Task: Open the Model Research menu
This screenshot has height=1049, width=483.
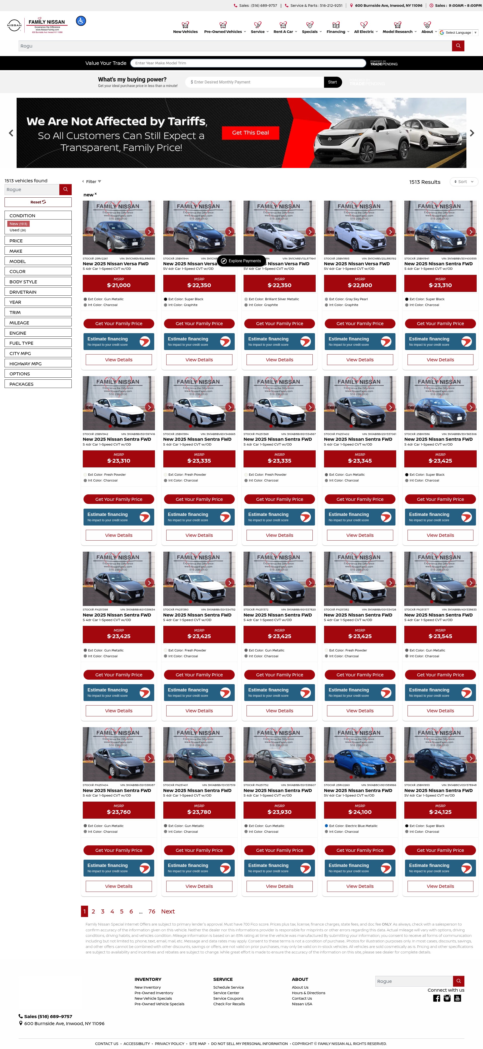Action: tap(399, 32)
